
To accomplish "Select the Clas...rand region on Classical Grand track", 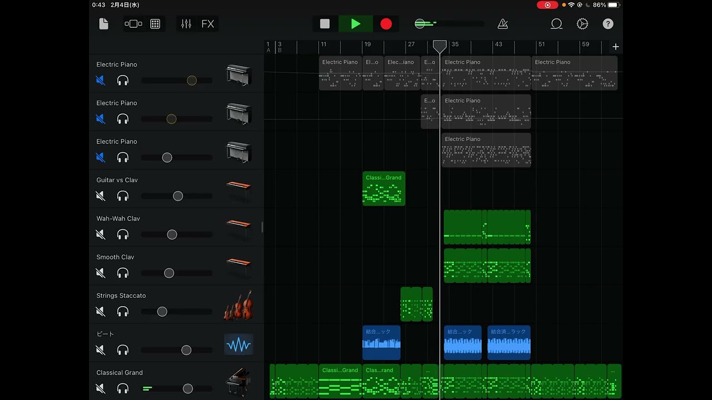I will coord(381,381).
